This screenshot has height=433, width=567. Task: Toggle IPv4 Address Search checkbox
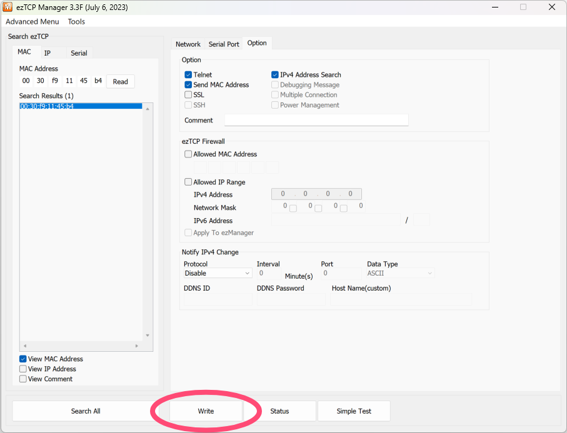coord(275,75)
